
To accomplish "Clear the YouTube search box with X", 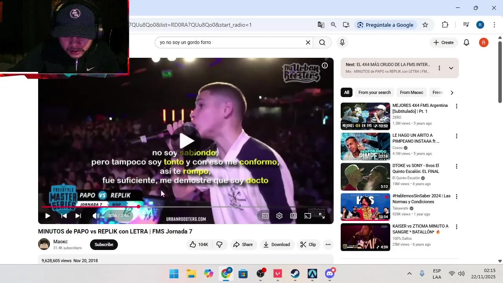I will [x=308, y=42].
